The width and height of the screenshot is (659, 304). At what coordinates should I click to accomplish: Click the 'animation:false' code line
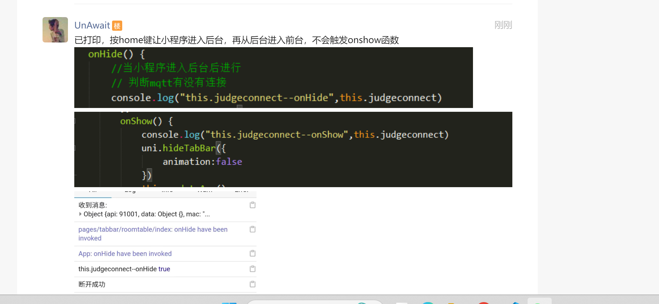(x=203, y=162)
